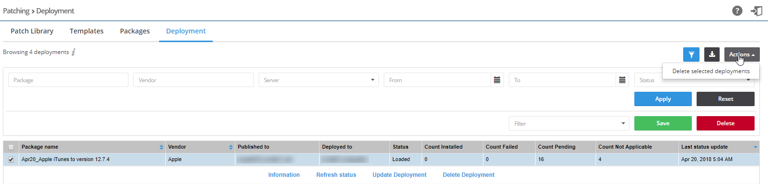This screenshot has width=768, height=184.
Task: Open the help question mark icon
Action: pos(737,11)
